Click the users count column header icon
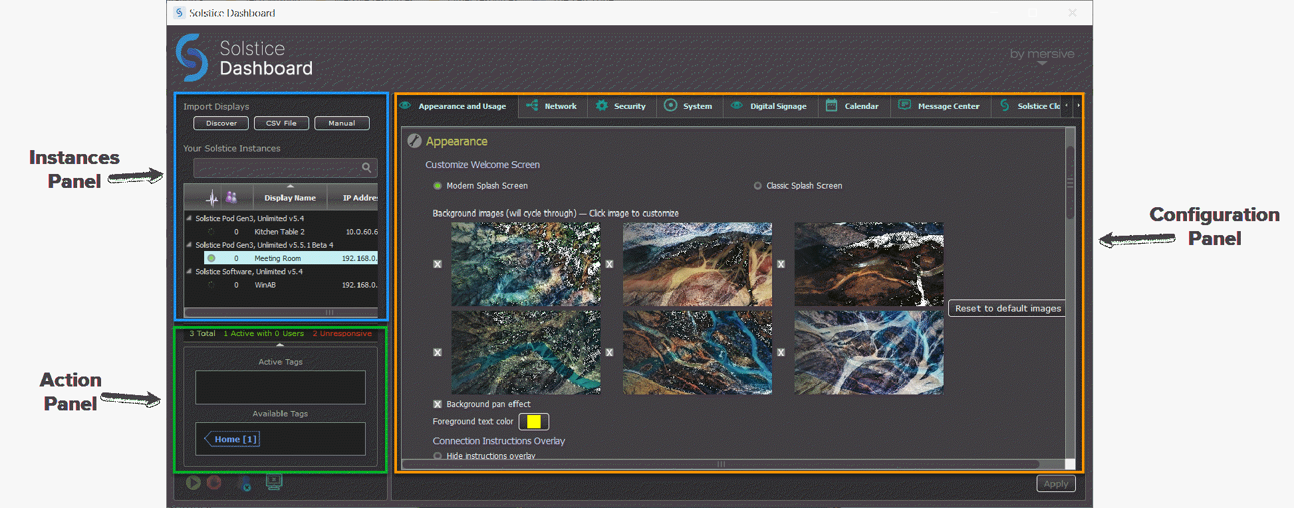This screenshot has width=1294, height=508. click(x=231, y=197)
